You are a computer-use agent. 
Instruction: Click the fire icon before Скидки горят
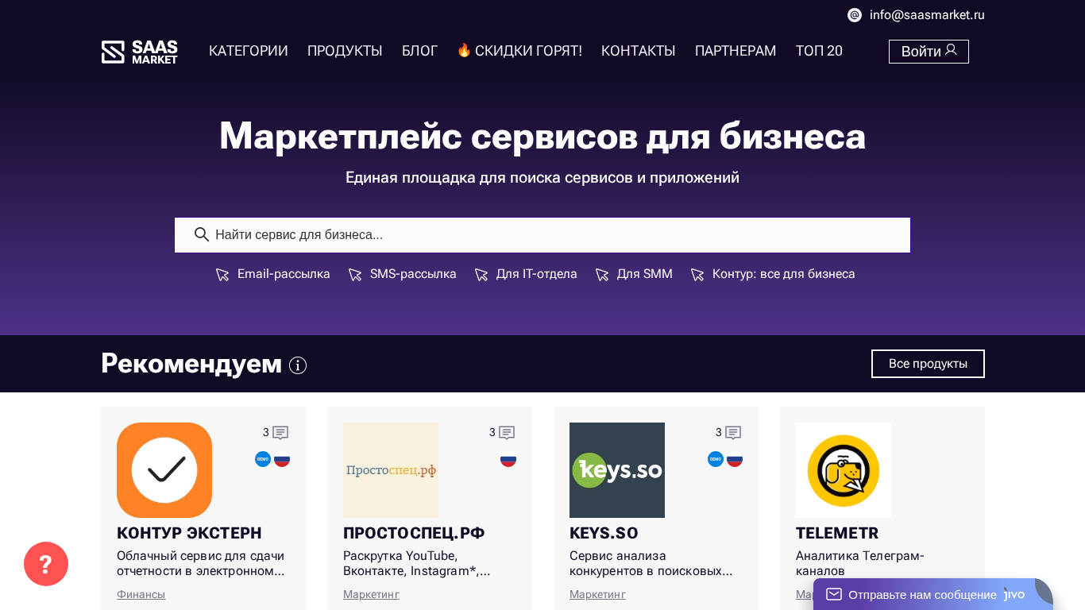pyautogui.click(x=464, y=50)
